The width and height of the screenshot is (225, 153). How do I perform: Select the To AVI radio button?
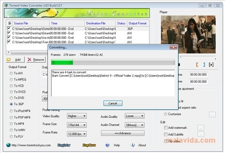pyautogui.click(x=11, y=73)
